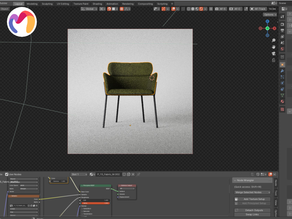Open the Object properties tab icon
This screenshot has width=292, height=219.
[x=282, y=65]
